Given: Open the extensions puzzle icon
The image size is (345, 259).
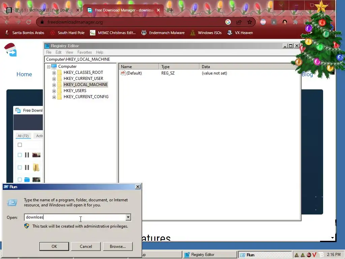Looking at the screenshot, I should [x=295, y=22].
